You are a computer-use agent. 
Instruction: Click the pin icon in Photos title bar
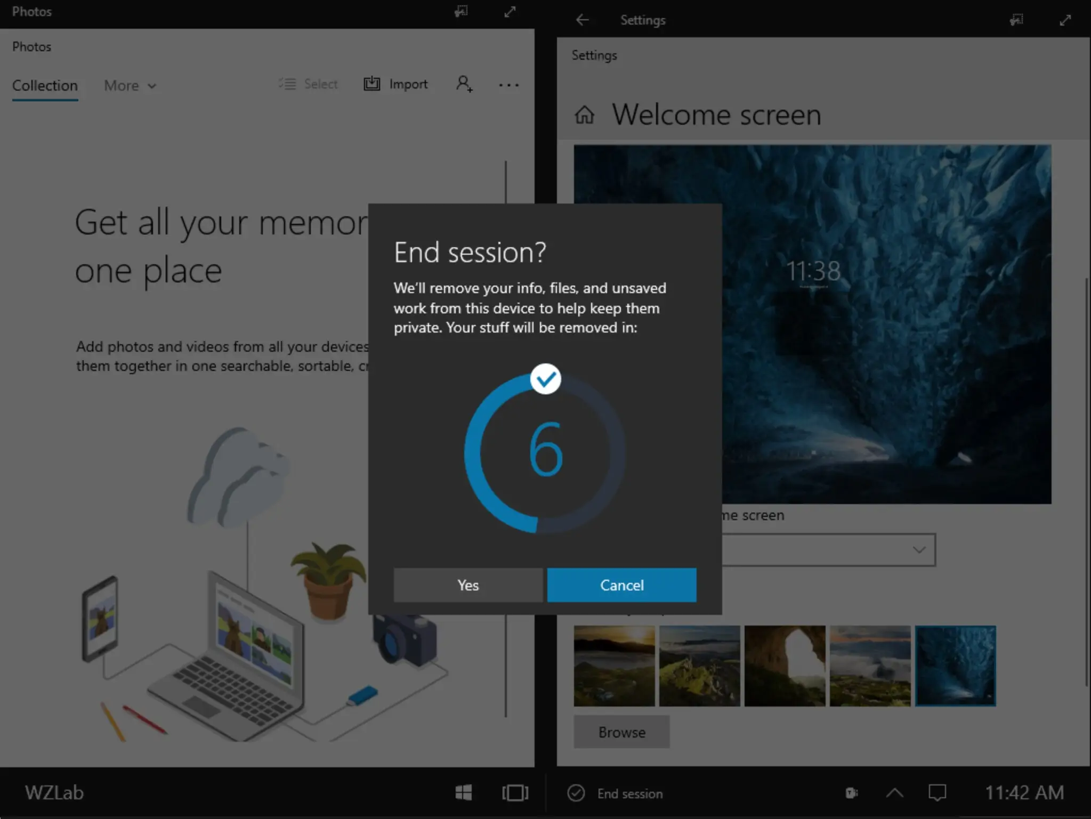[x=461, y=11]
